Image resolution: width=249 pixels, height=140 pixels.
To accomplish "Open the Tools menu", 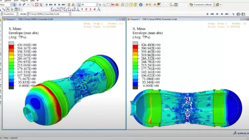I will click(x=16, y=1).
